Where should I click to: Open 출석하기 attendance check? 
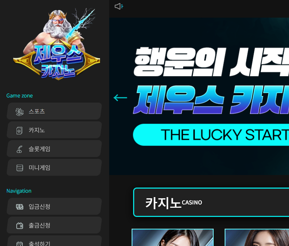[x=54, y=240]
